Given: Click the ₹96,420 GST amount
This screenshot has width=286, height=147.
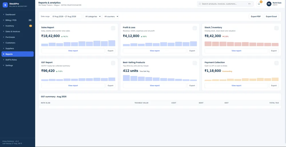Looking at the screenshot, I should click(x=48, y=71).
